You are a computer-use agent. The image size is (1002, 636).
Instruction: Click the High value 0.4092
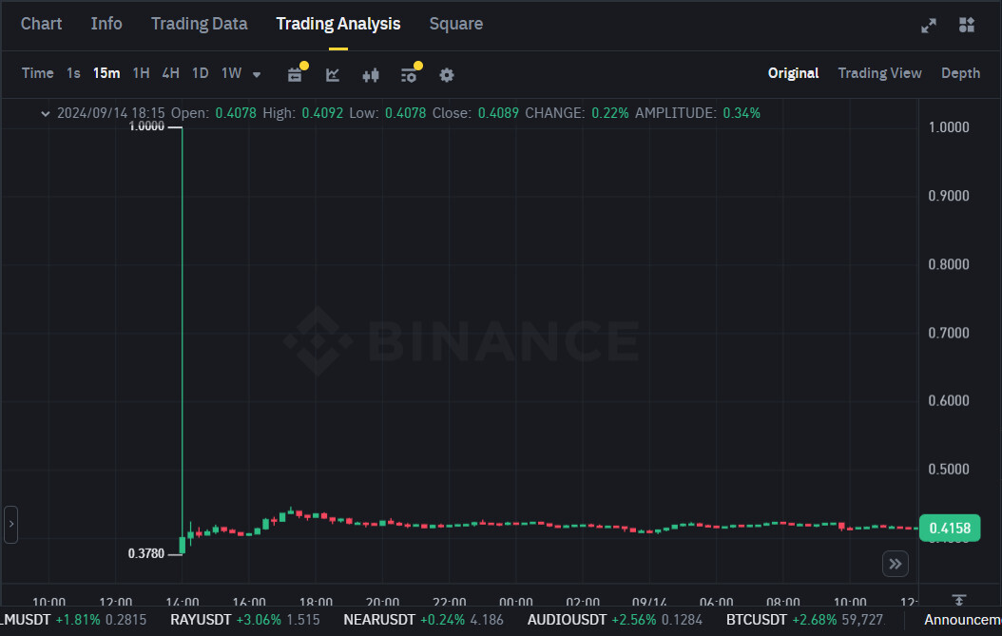pyautogui.click(x=322, y=113)
